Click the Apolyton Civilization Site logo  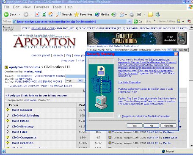pyautogui.click(x=44, y=42)
